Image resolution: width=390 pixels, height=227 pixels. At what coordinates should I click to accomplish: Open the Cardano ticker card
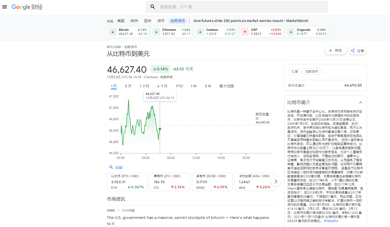point(216,32)
